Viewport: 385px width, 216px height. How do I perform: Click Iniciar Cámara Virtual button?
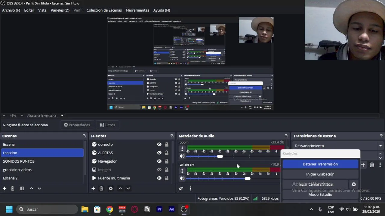click(315, 184)
